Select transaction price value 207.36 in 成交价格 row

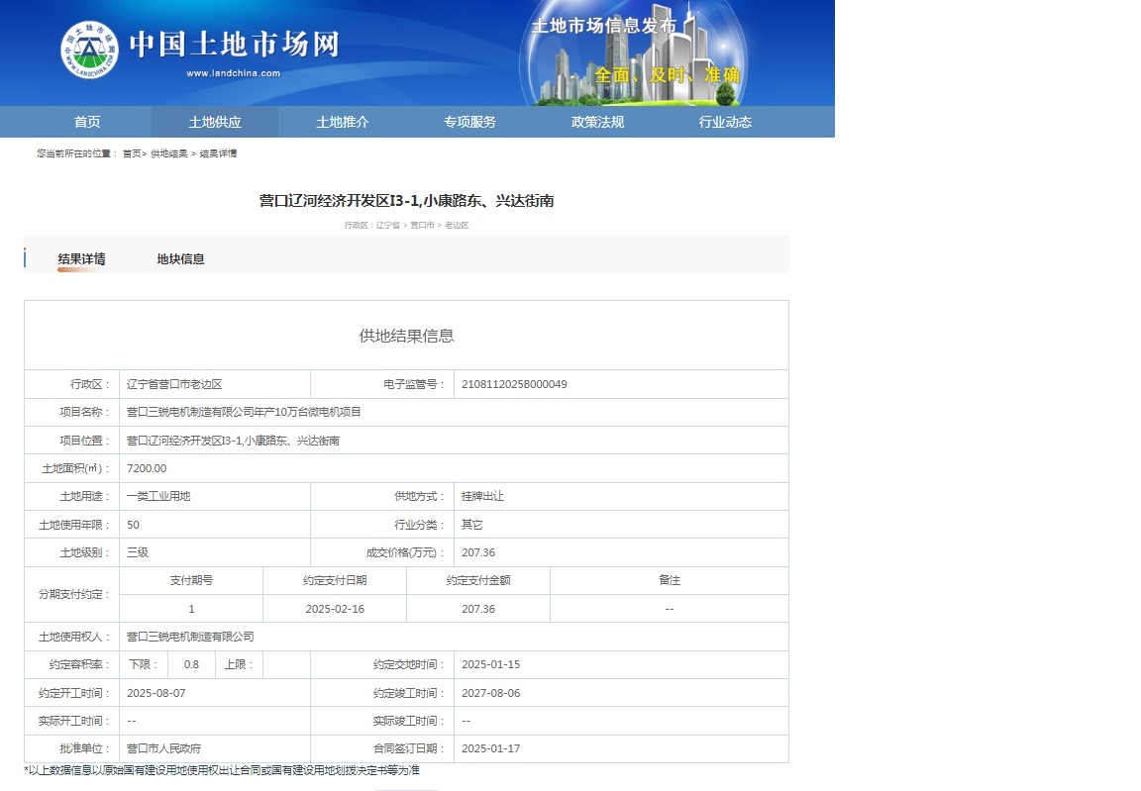click(x=478, y=552)
